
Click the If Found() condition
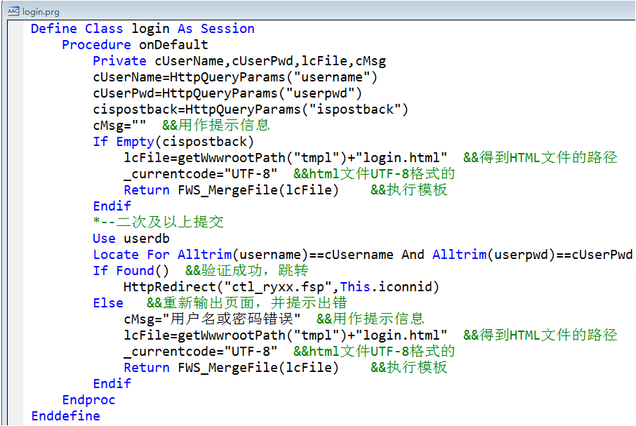[131, 271]
